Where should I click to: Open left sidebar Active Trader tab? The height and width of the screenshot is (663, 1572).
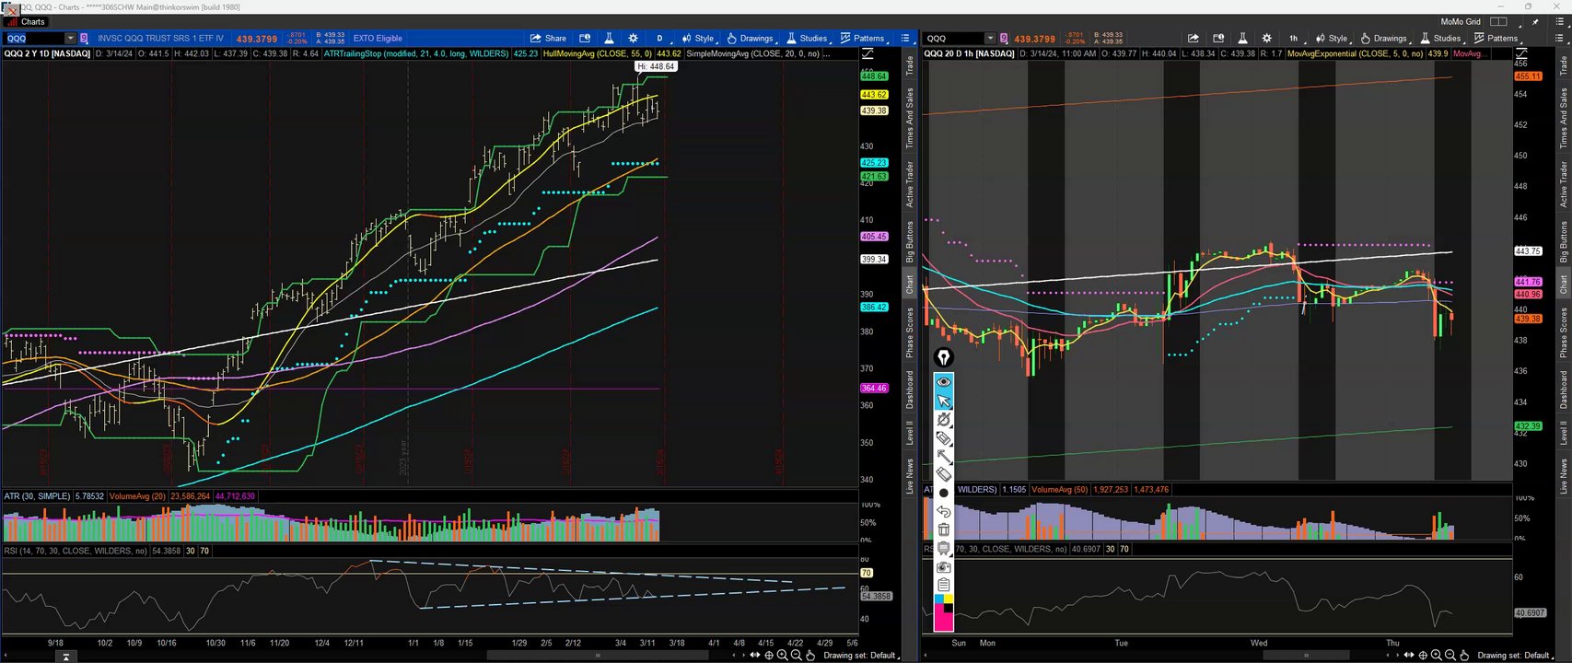click(909, 184)
